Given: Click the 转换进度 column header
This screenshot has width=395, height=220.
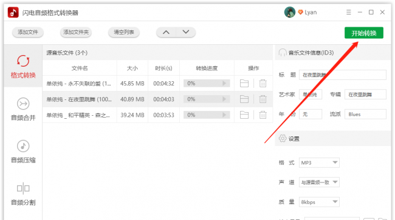Looking at the screenshot, I should [x=207, y=68].
